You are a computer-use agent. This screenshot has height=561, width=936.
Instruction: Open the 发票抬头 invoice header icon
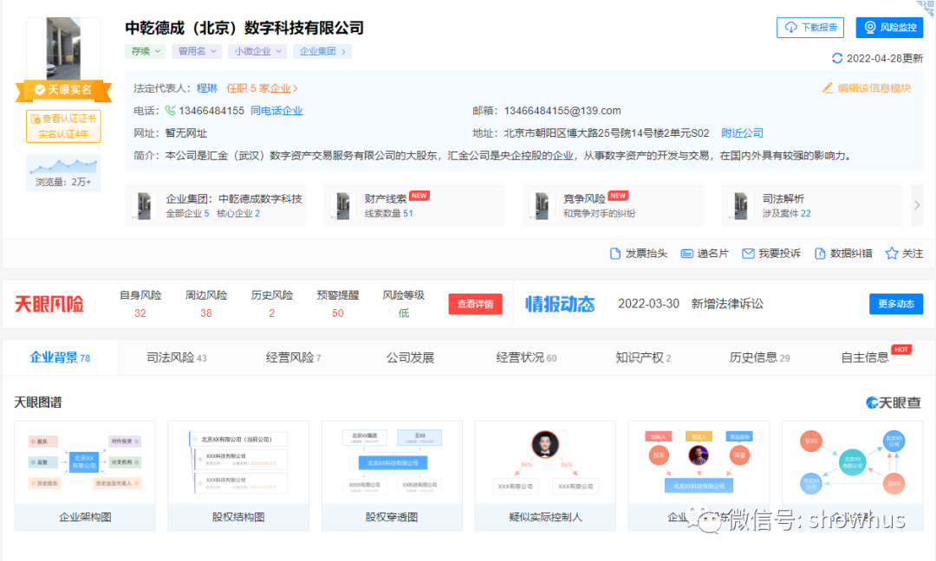coord(614,254)
